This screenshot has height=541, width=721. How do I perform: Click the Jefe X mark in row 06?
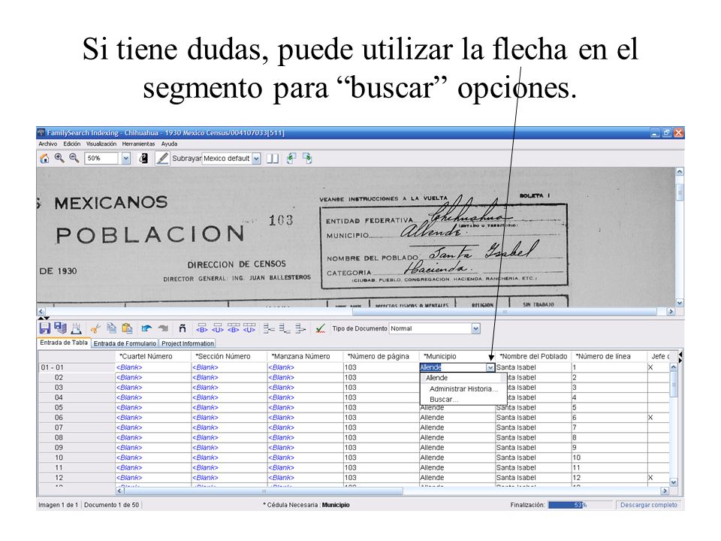(x=650, y=418)
